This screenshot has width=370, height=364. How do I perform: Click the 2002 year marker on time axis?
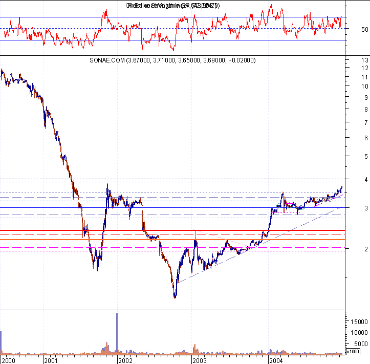tap(125, 360)
